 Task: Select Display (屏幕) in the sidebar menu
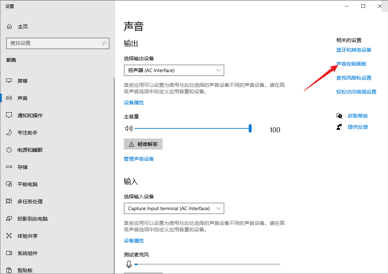click(23, 81)
